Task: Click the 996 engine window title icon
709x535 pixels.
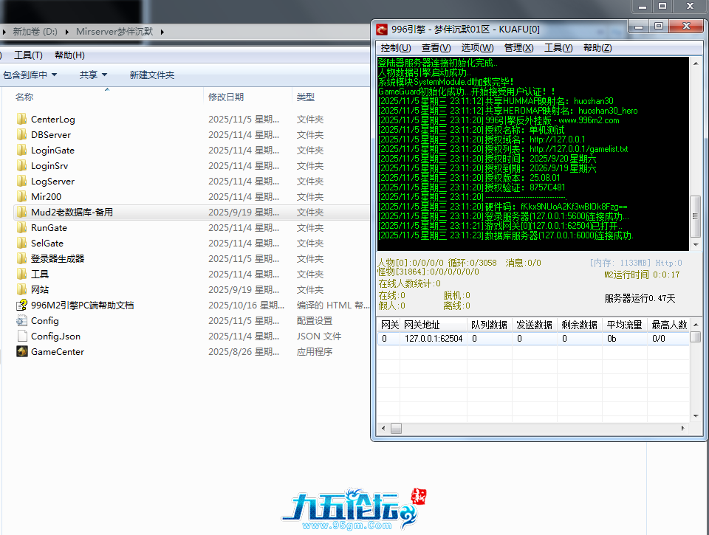Action: coord(382,30)
